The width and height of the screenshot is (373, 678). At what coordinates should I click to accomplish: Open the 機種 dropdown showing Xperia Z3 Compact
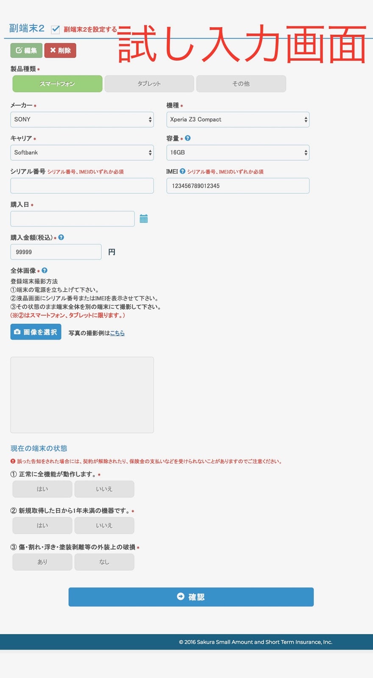click(238, 119)
